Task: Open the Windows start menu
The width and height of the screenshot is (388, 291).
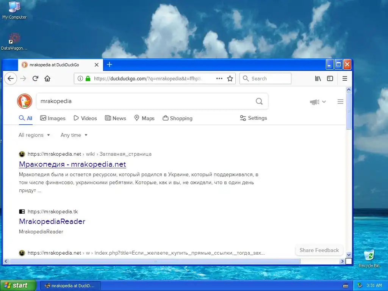Action: click(x=18, y=285)
